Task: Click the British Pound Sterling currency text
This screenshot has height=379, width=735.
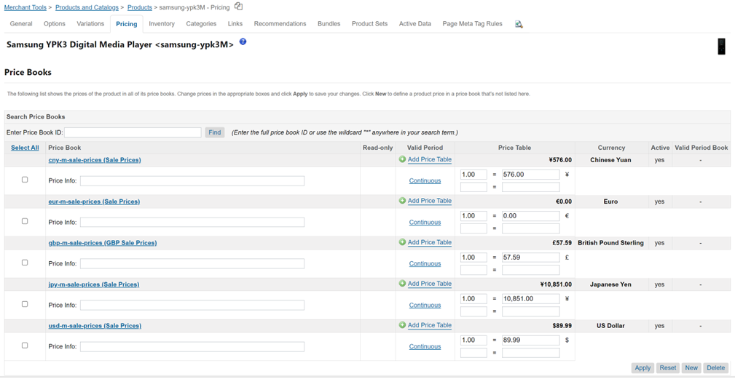Action: (x=610, y=243)
